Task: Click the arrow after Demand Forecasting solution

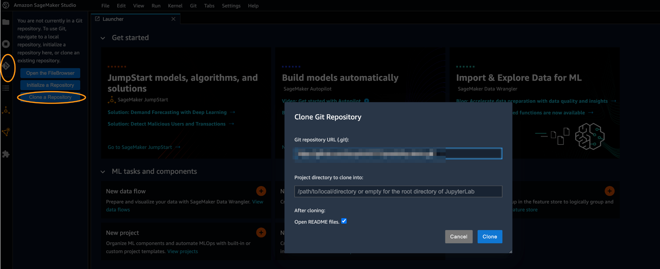Action: pos(232,112)
